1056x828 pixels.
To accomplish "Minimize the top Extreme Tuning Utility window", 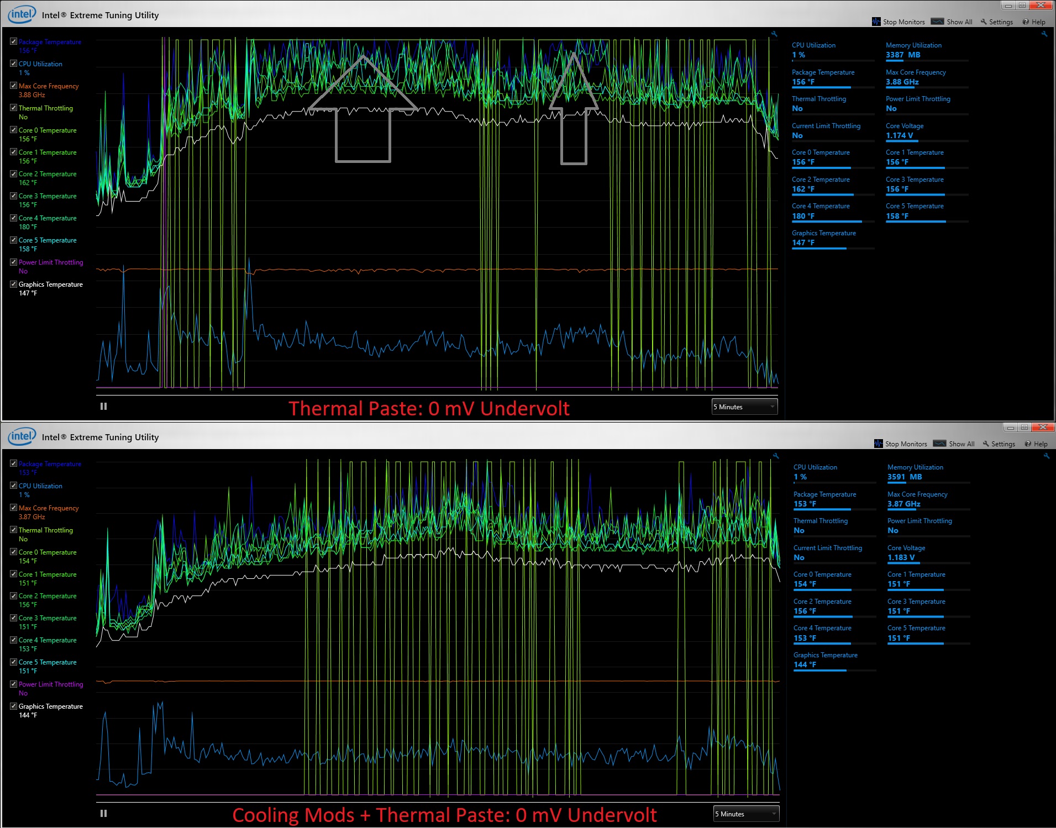I will pos(1008,6).
